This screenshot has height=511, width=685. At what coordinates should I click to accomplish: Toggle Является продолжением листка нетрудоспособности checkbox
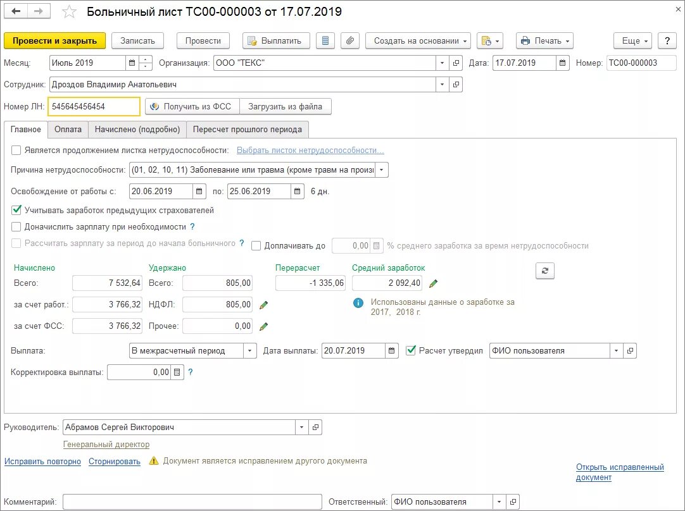click(16, 150)
